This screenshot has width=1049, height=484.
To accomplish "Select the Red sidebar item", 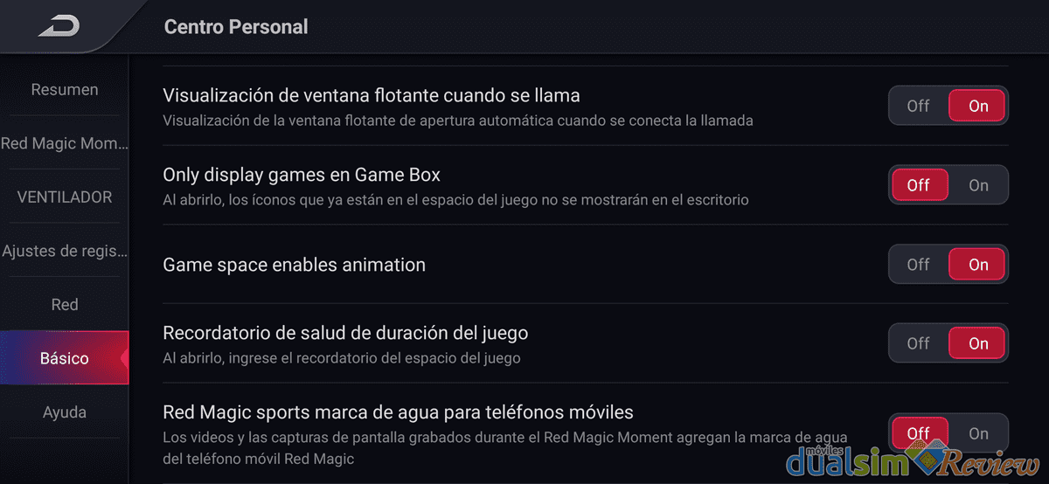I will pyautogui.click(x=65, y=305).
